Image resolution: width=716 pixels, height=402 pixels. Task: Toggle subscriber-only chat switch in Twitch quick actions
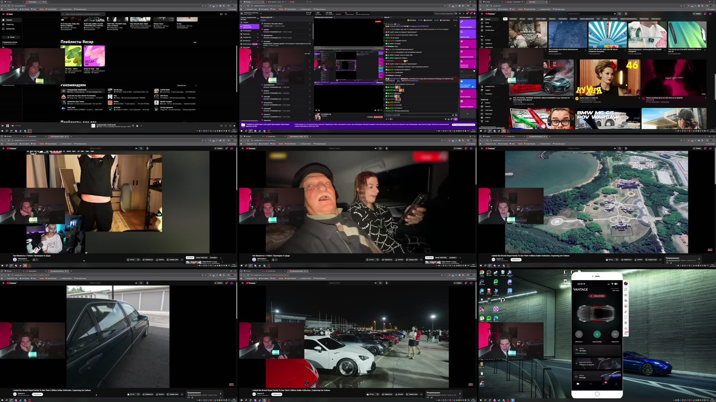473,86
